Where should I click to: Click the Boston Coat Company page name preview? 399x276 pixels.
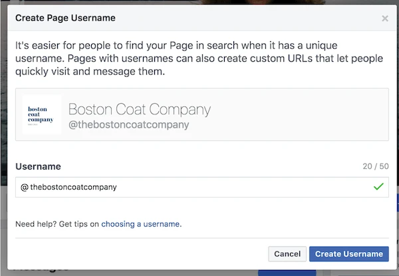tap(140, 109)
